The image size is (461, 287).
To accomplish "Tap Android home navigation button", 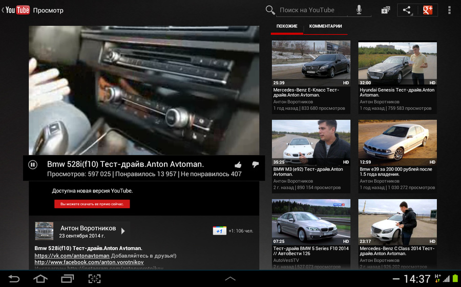I will [40, 279].
